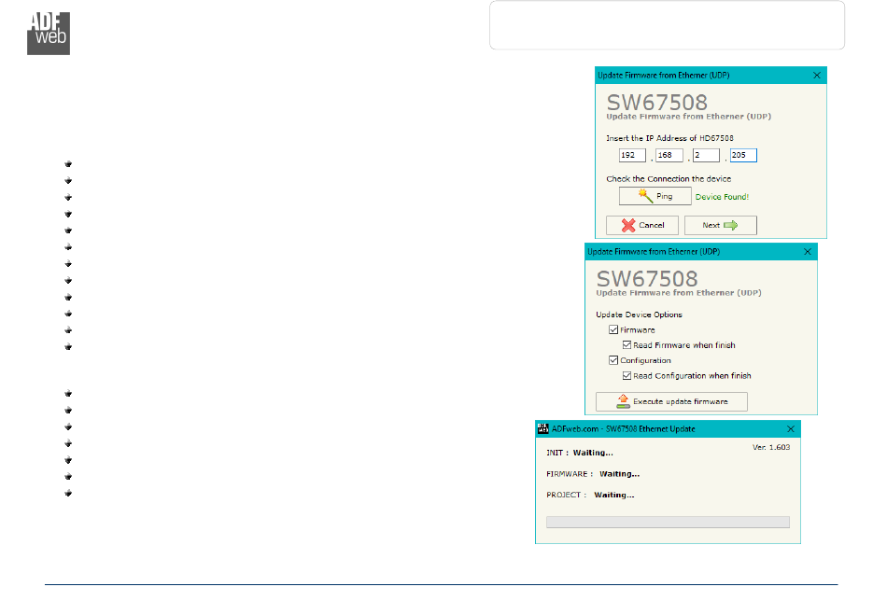Click the update progress bar

(x=667, y=523)
